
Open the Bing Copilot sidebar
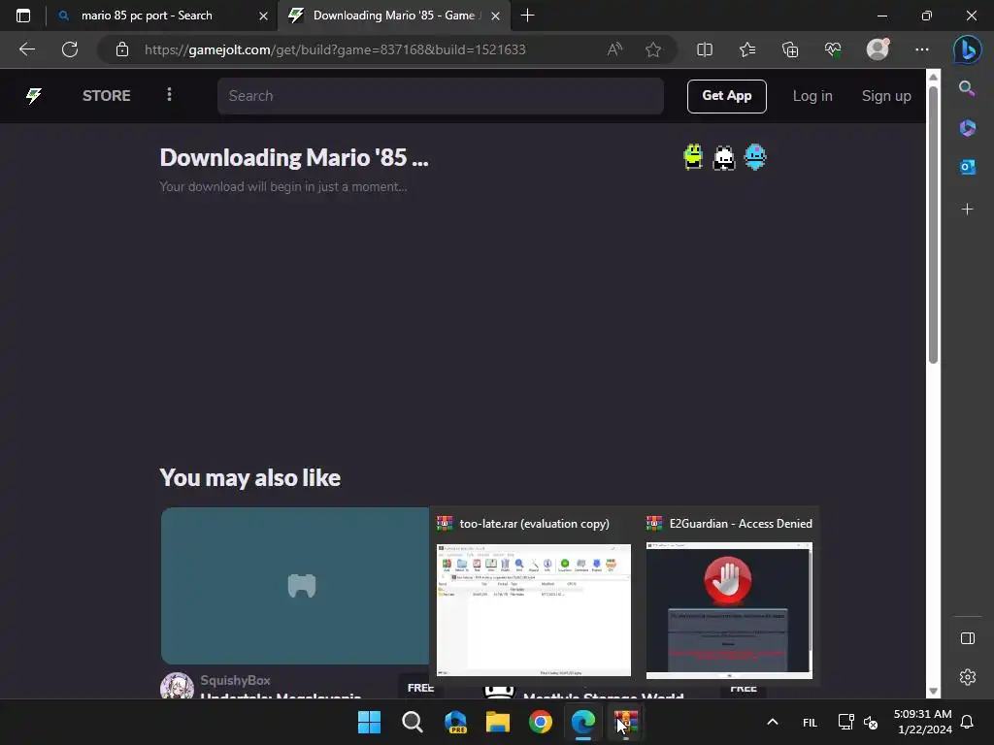(968, 49)
